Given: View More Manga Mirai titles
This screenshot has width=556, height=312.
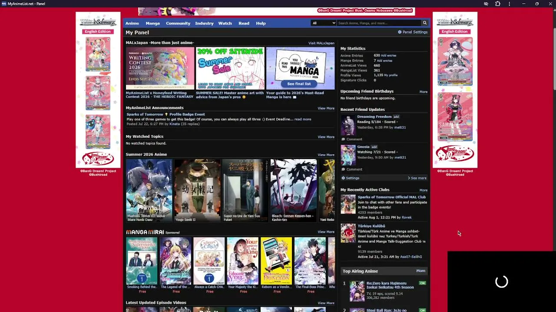Looking at the screenshot, I should [x=326, y=232].
